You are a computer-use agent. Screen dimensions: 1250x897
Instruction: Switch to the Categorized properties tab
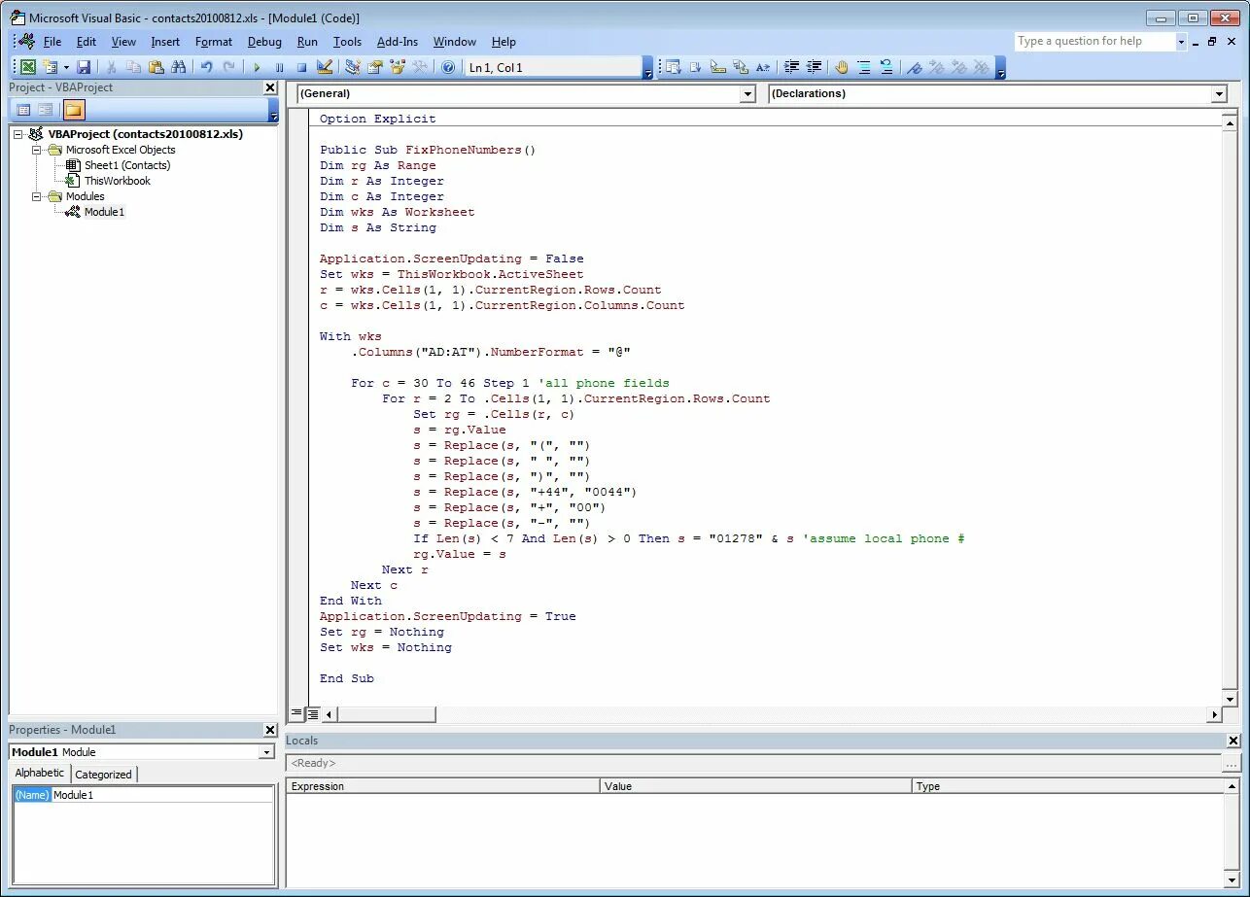[103, 775]
